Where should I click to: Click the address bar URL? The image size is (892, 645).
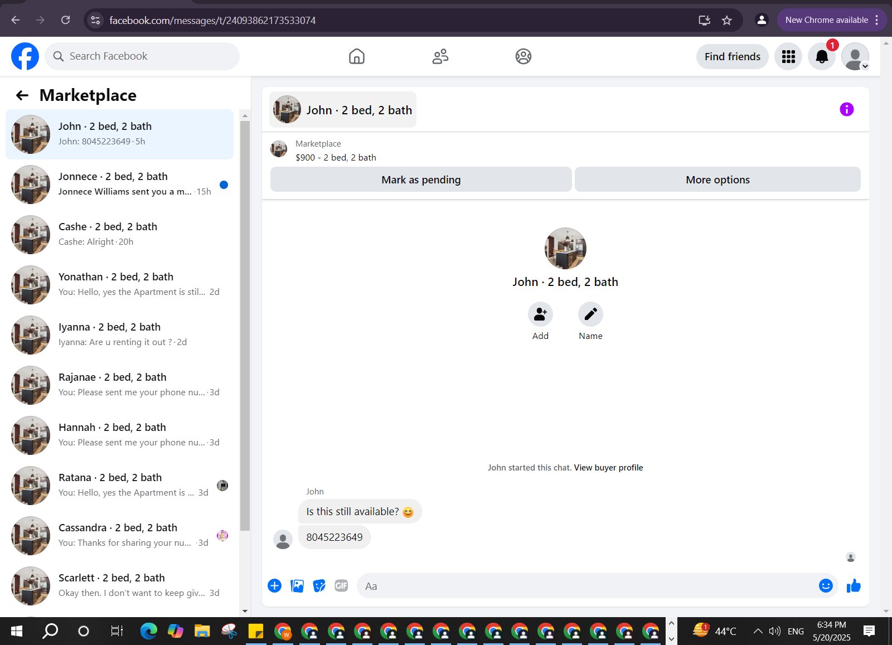pyautogui.click(x=212, y=20)
